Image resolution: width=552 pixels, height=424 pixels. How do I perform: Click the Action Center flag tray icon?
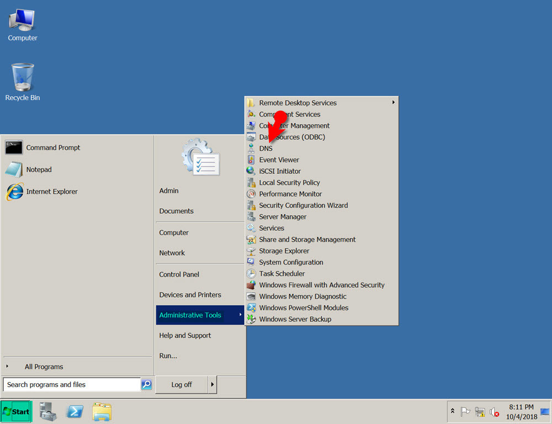[465, 412]
